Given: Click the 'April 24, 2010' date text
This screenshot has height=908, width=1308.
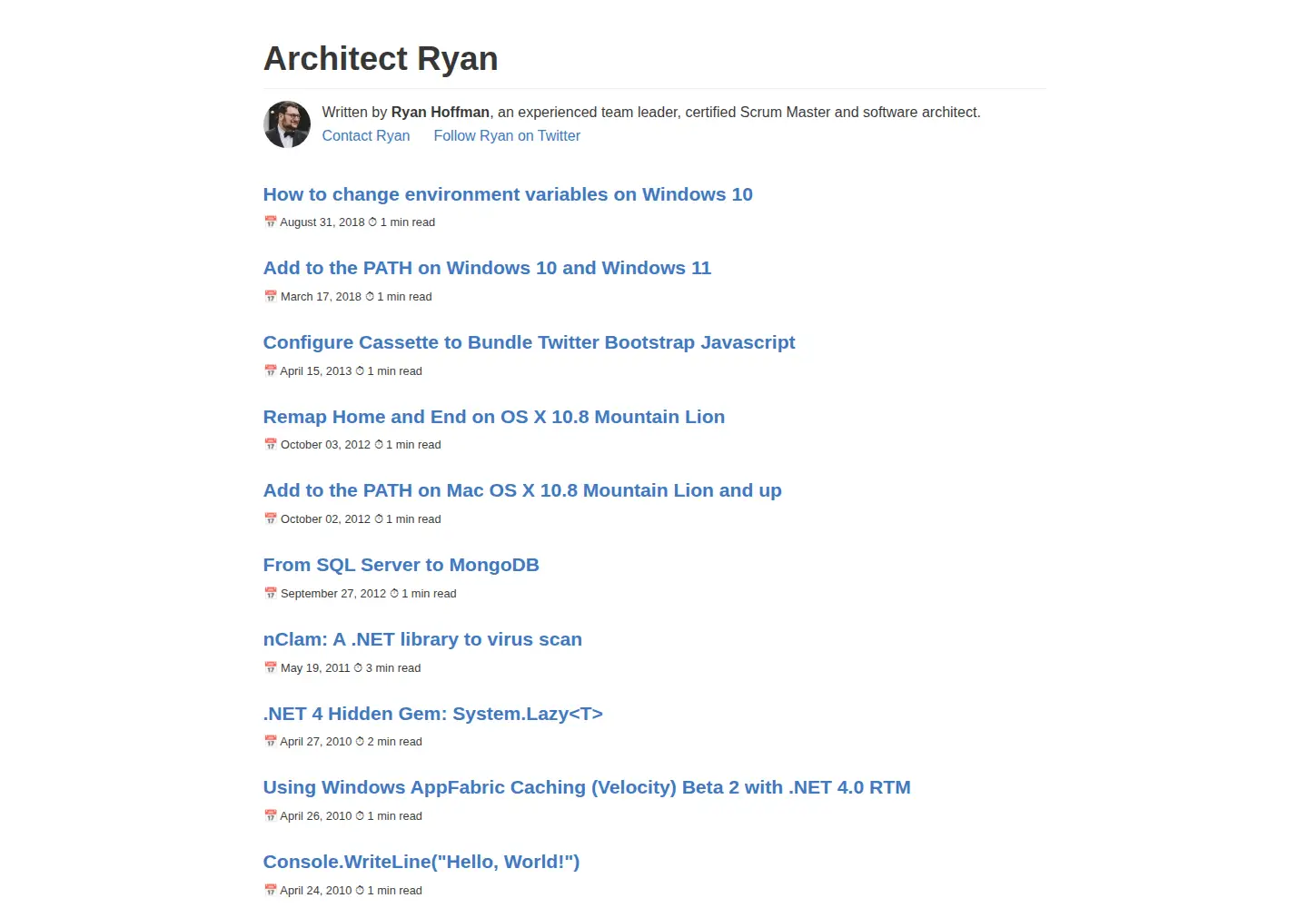Looking at the screenshot, I should coord(316,891).
